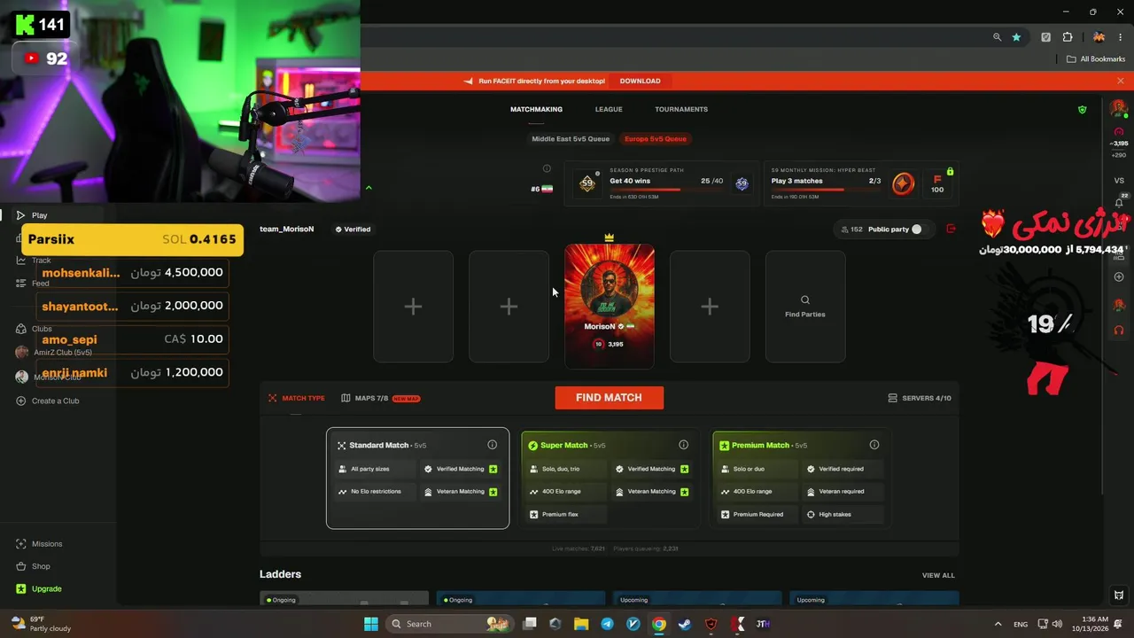Select Middle East 5v5 Queue
This screenshot has width=1134, height=638.
[571, 138]
